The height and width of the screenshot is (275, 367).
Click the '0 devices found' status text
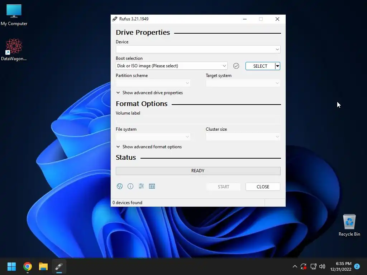tap(127, 203)
